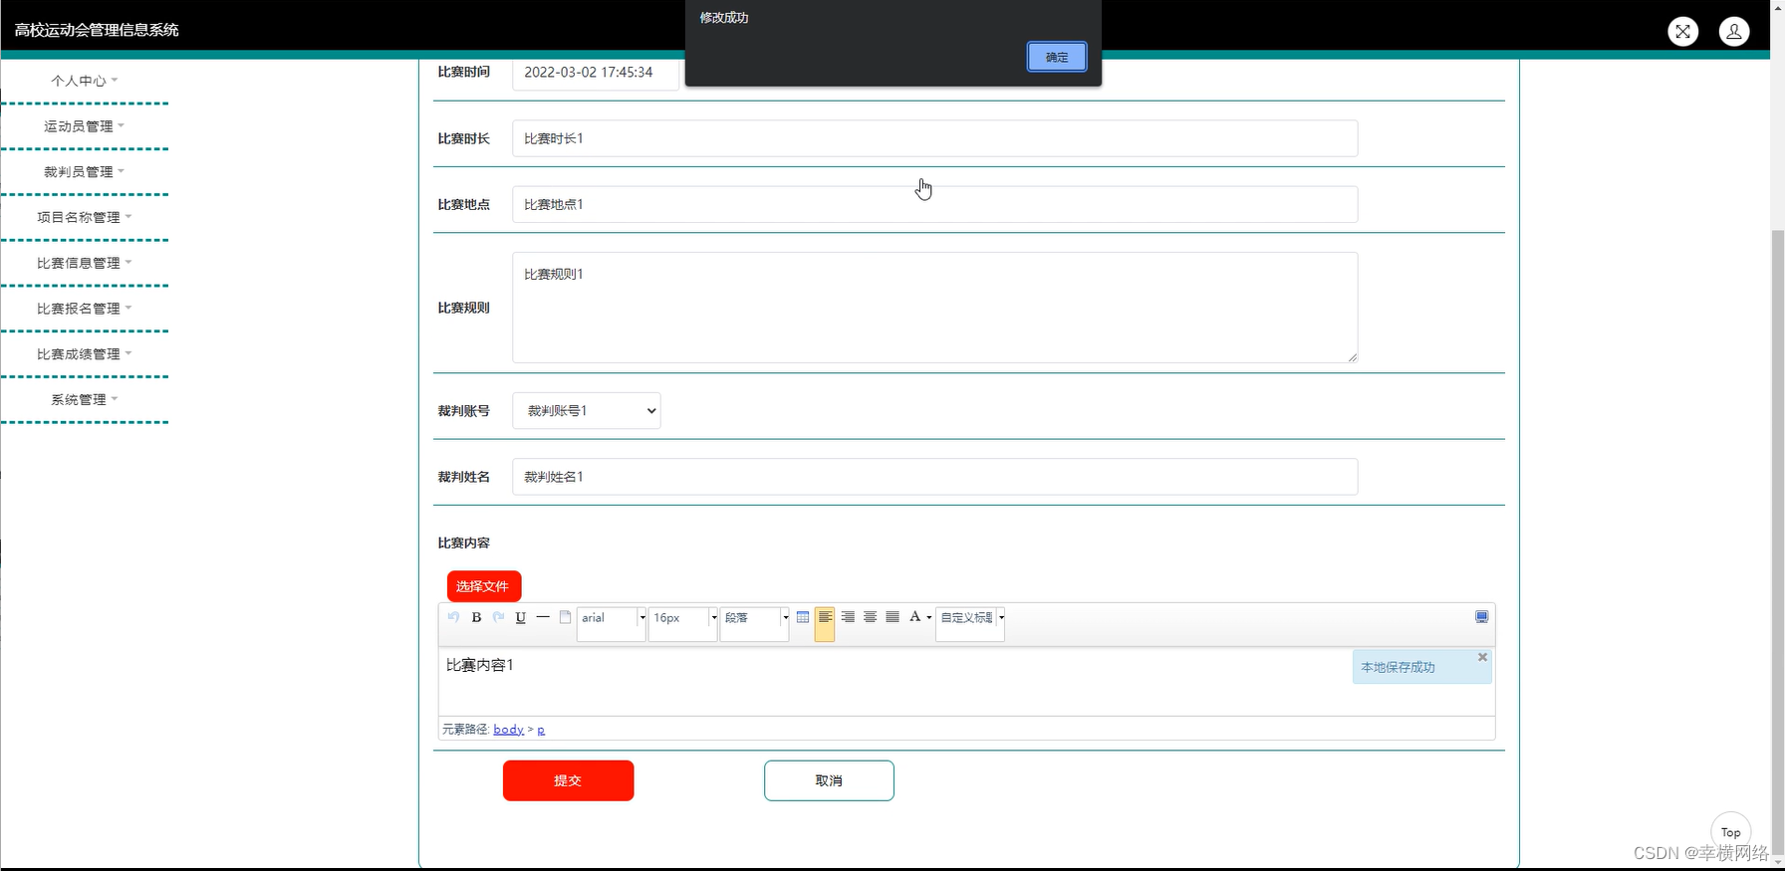
Task: Insert a table in the editor
Action: pyautogui.click(x=803, y=617)
